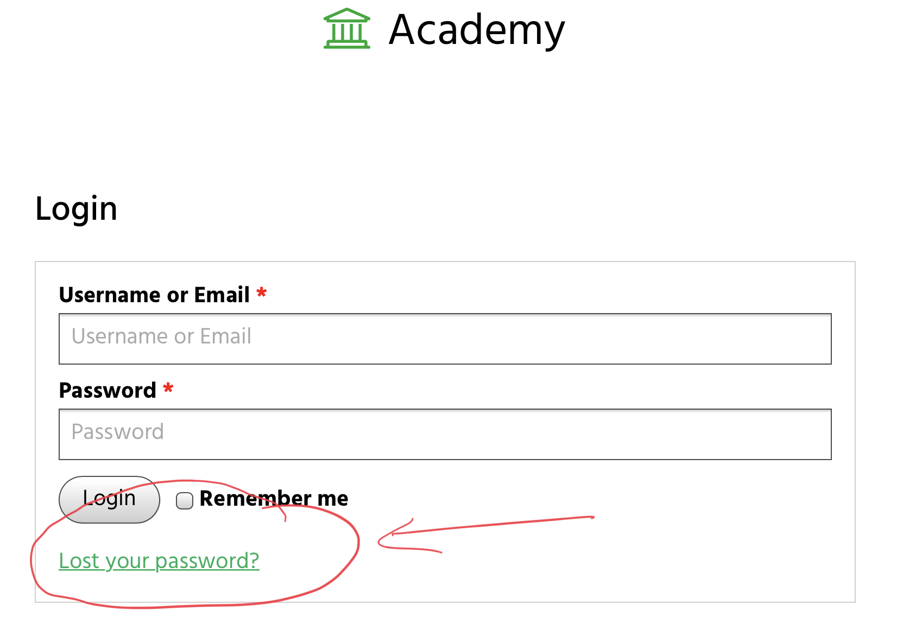Screen dimensions: 897x637
Task: Click the green Academy building icon
Action: [x=347, y=29]
